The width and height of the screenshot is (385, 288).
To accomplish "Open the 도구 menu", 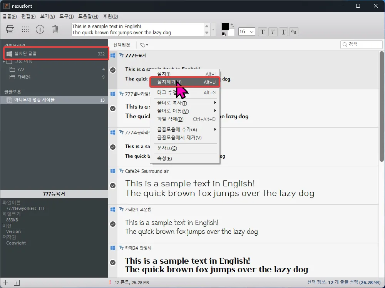I will [x=66, y=17].
